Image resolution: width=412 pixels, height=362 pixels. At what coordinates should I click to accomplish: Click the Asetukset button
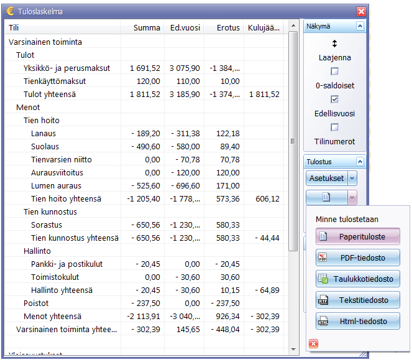coord(326,178)
